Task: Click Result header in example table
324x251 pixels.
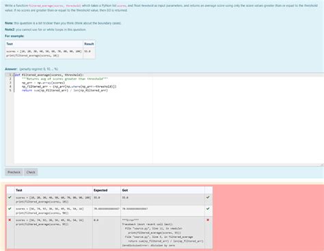Action: (x=89, y=44)
